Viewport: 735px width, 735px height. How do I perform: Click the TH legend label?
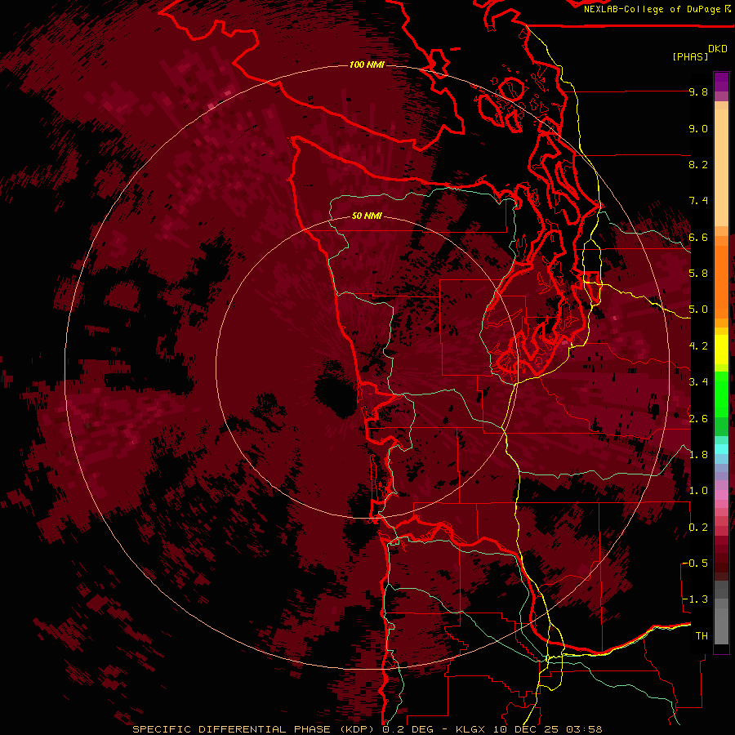pyautogui.click(x=702, y=636)
